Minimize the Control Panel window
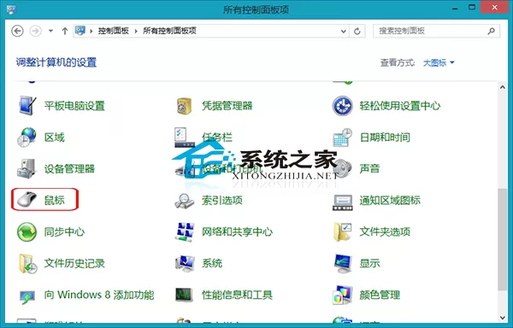Viewport: 513px width, 328px height. (455, 8)
